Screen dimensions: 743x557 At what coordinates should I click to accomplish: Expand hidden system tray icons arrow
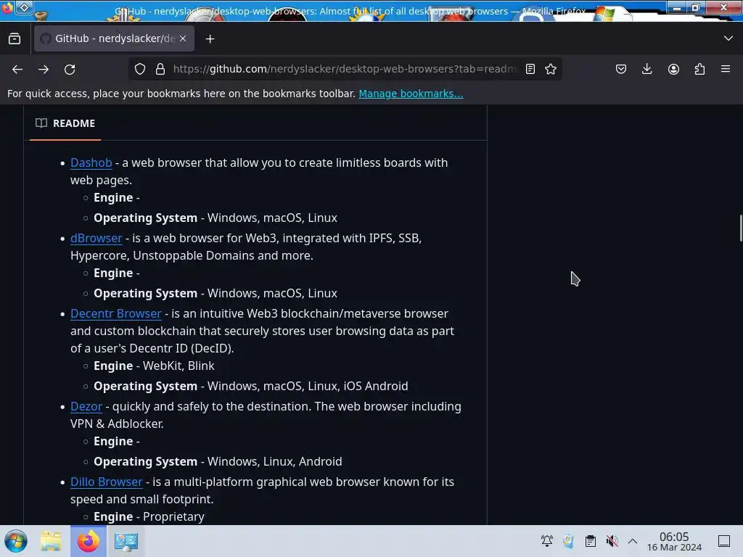[x=633, y=540]
